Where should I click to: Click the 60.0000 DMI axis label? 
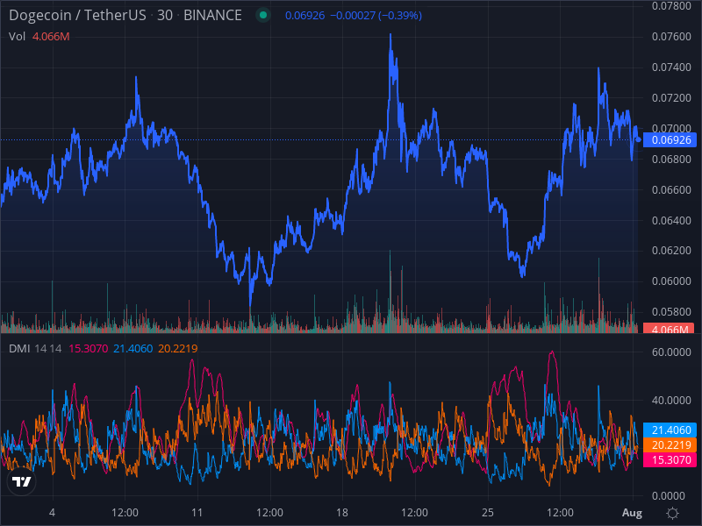coord(671,352)
